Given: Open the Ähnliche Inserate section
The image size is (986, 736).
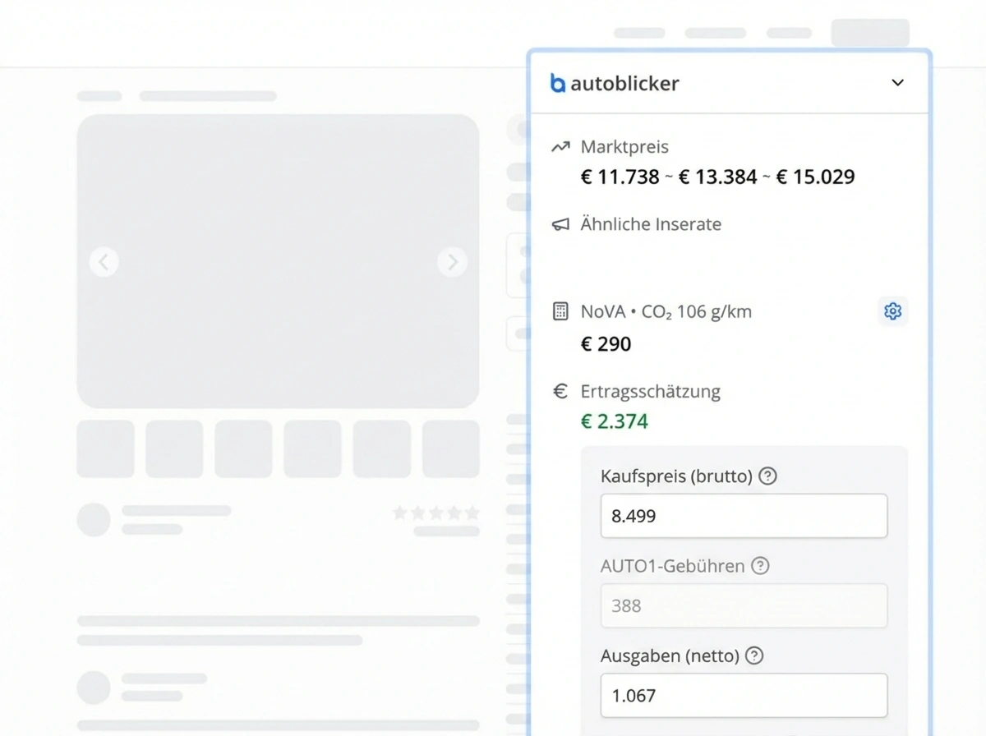Looking at the screenshot, I should 650,224.
